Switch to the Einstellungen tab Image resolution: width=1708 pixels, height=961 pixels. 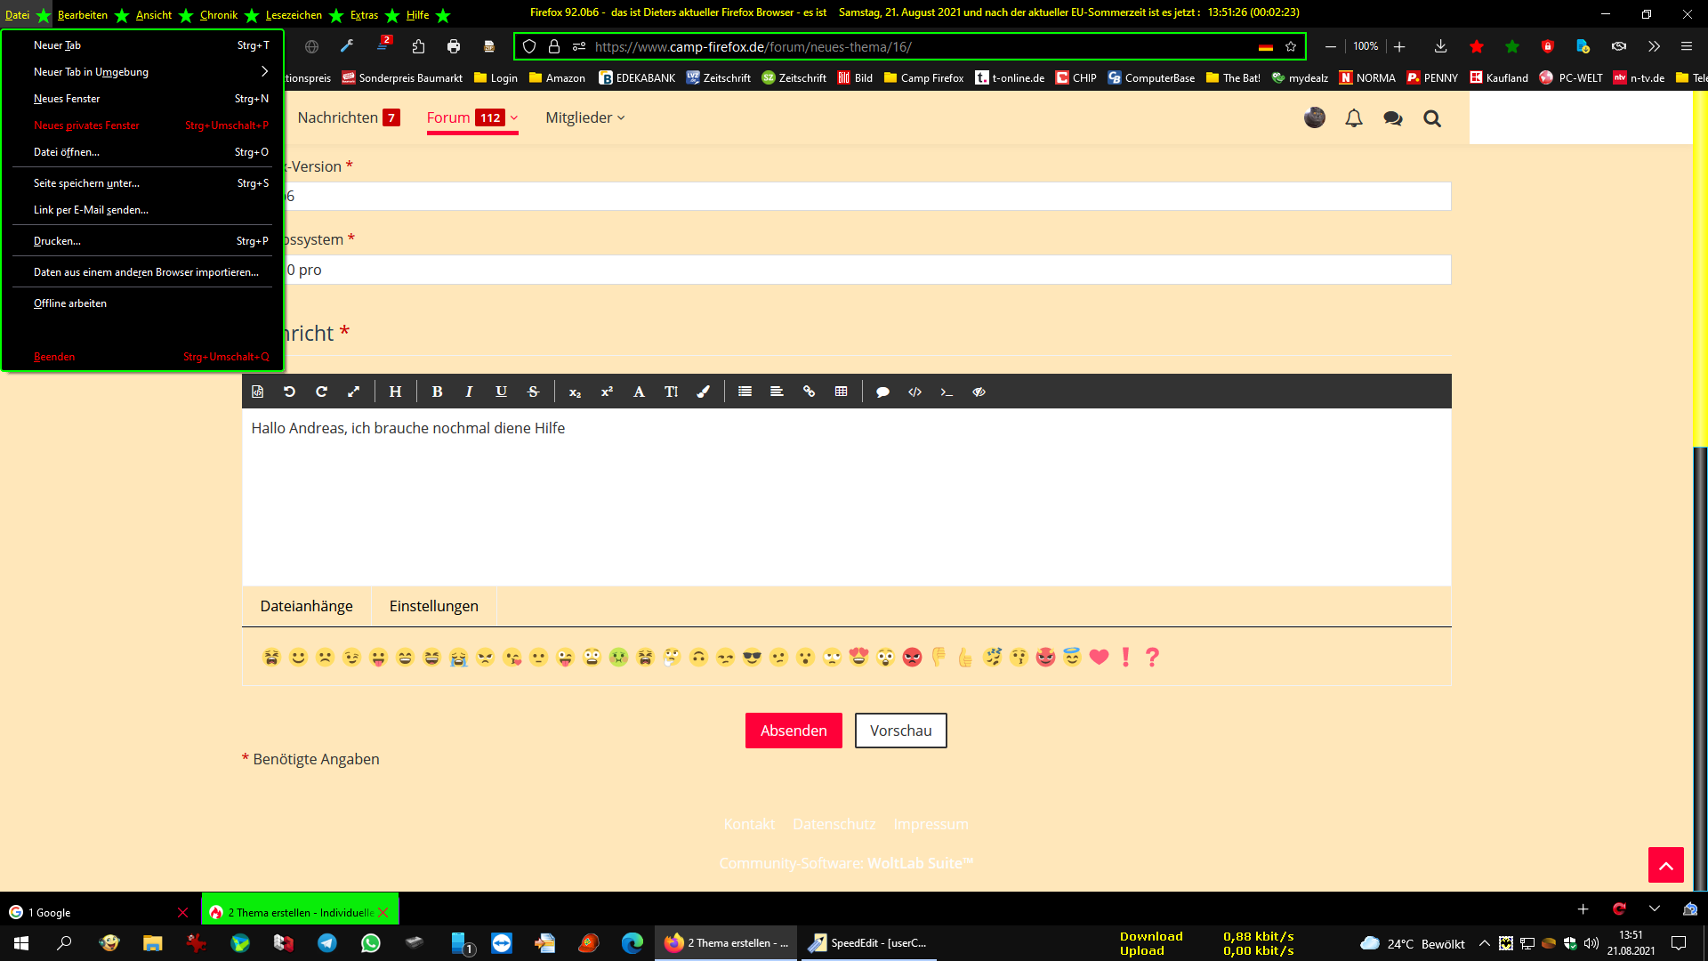(x=433, y=606)
